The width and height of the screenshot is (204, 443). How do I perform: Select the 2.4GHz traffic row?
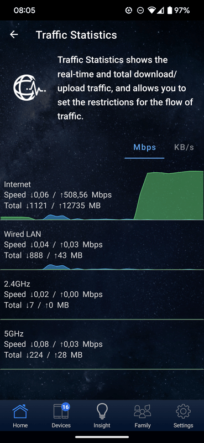(x=102, y=295)
